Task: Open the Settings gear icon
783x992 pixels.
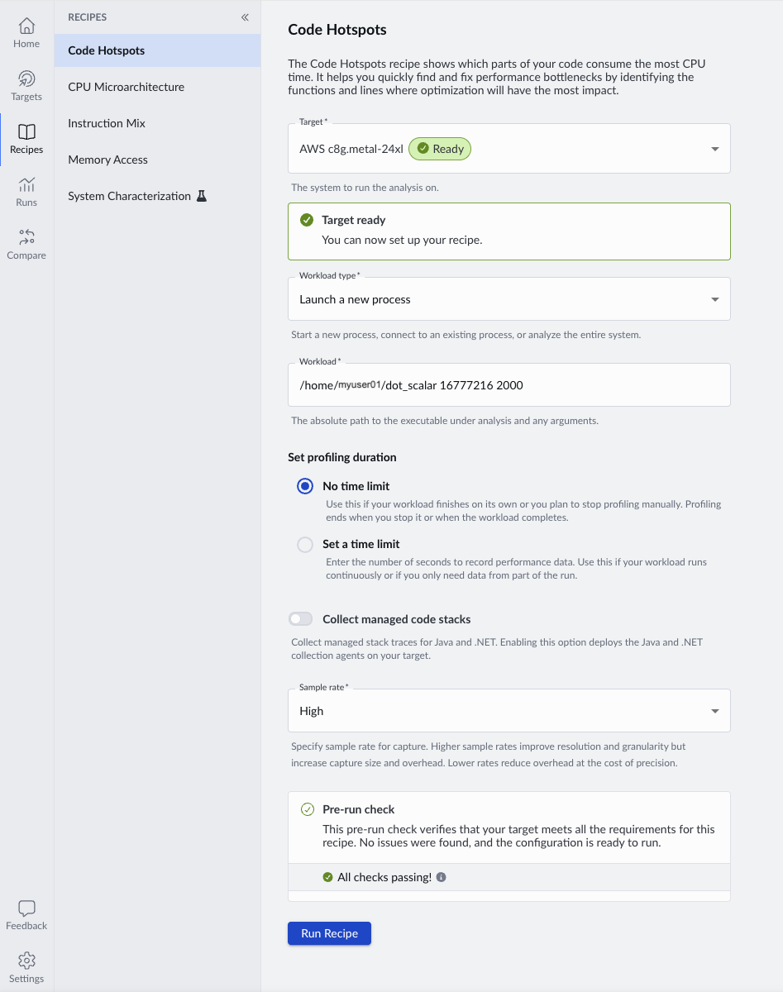Action: [26, 961]
